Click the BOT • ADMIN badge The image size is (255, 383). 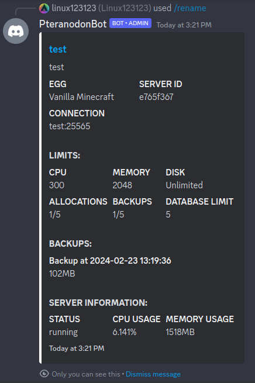point(130,23)
